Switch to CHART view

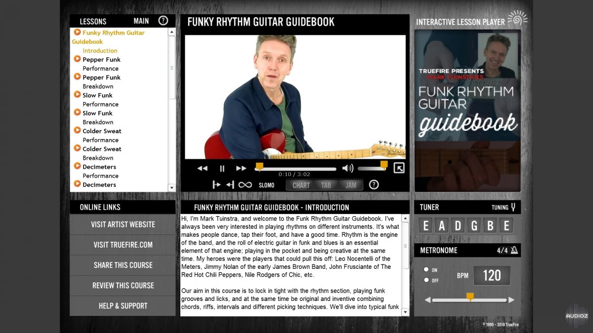click(x=301, y=185)
